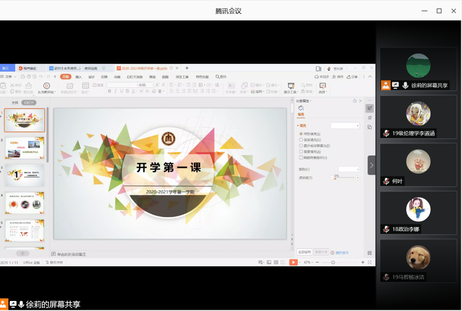The image size is (462, 311).
Task: Click the 选择 selection tool icon
Action: click(x=322, y=86)
